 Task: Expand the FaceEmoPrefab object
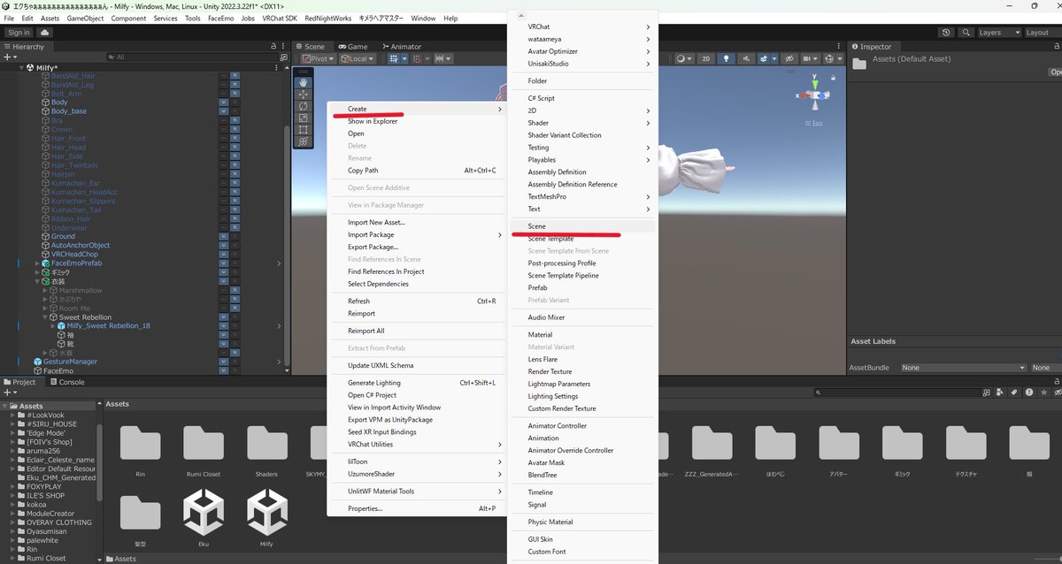tap(37, 263)
